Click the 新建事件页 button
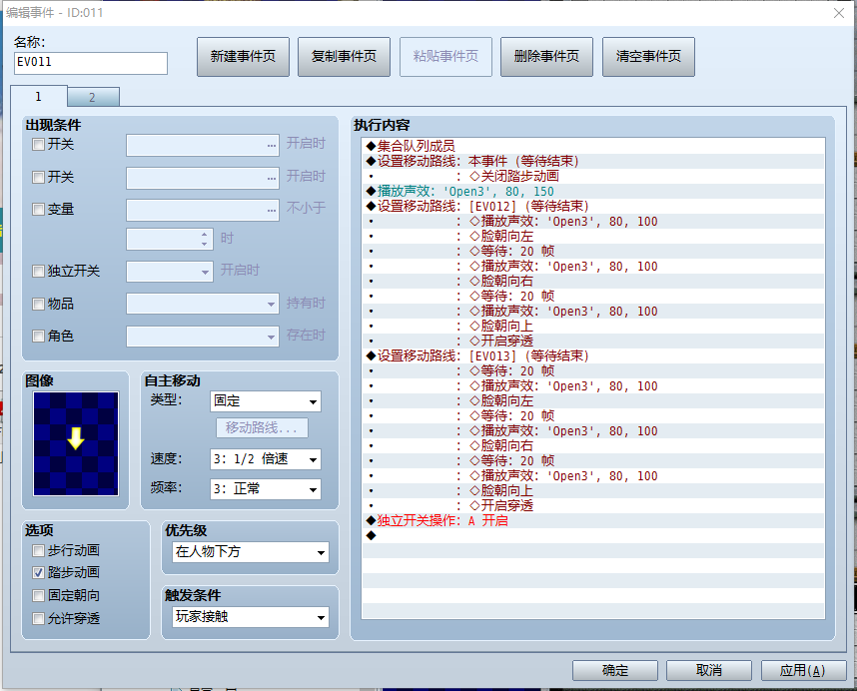Screen dimensions: 857x691 [x=243, y=56]
